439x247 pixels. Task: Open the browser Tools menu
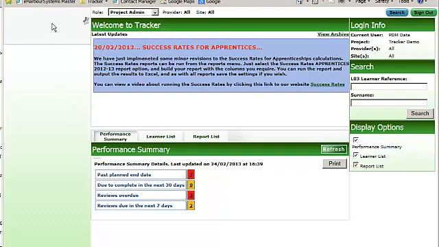click(x=405, y=1)
